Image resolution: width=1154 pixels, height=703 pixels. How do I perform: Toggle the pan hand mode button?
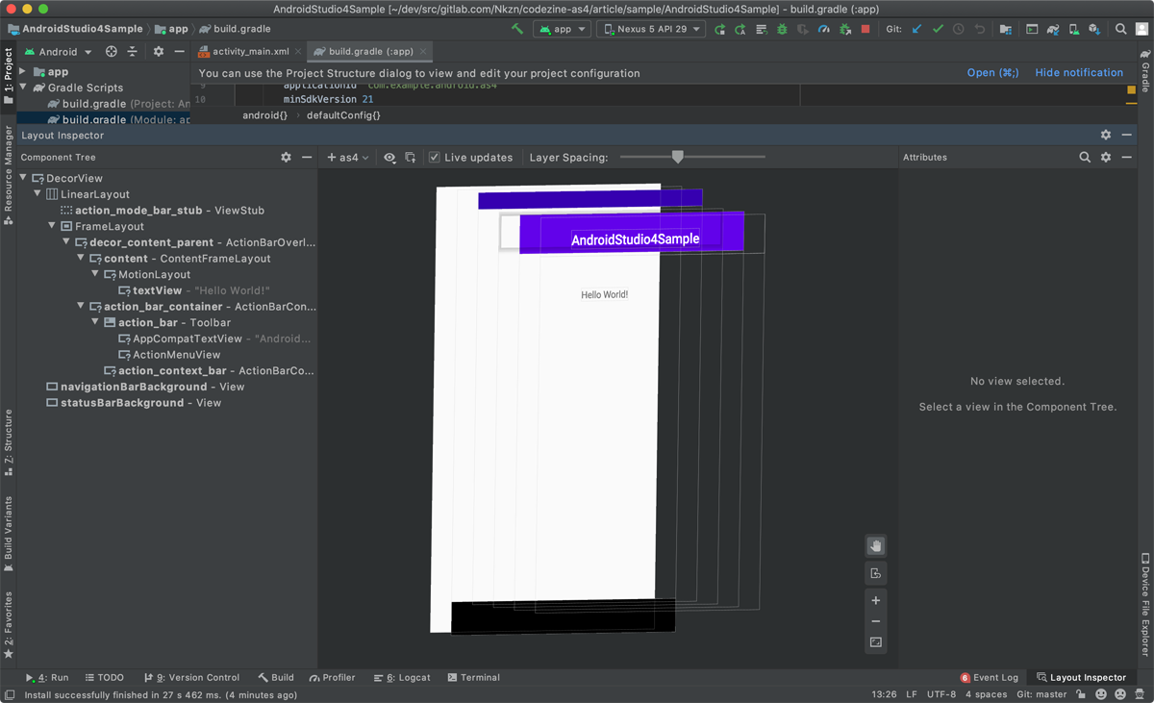tap(875, 545)
